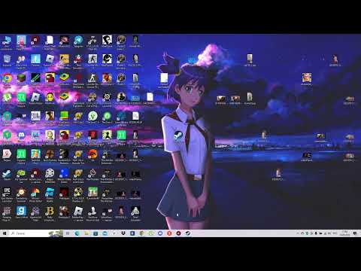Open the Windows Start menu
Screen dimensions: 361x271
5,233
